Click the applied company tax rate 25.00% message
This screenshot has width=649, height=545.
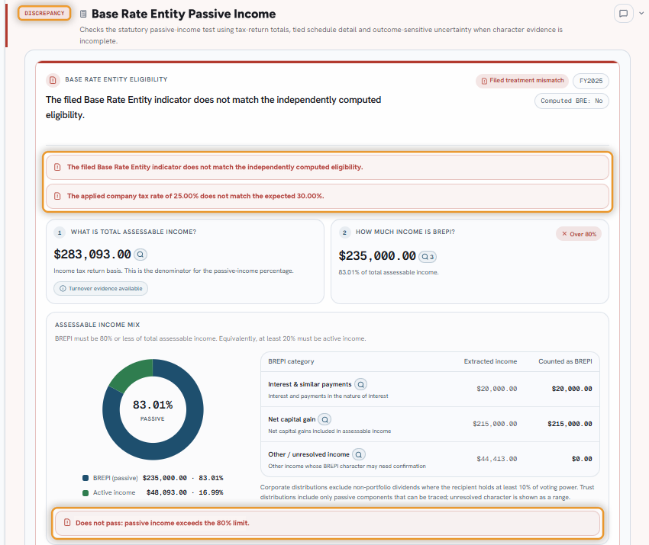[x=195, y=196]
